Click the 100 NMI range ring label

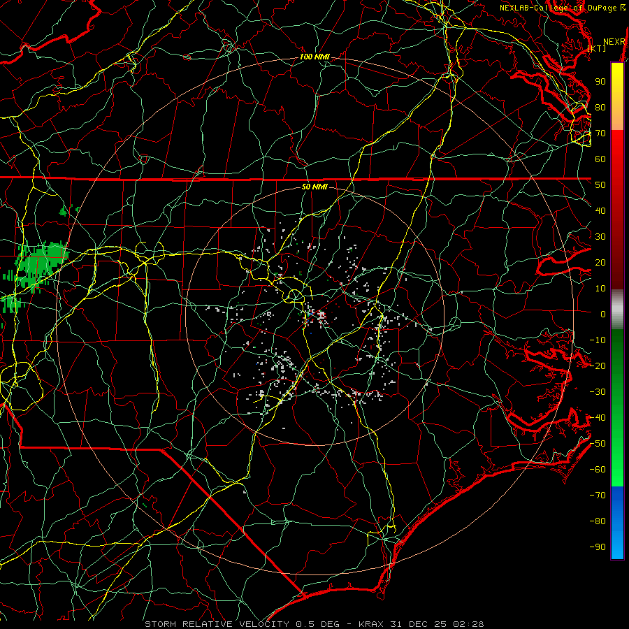(x=314, y=57)
